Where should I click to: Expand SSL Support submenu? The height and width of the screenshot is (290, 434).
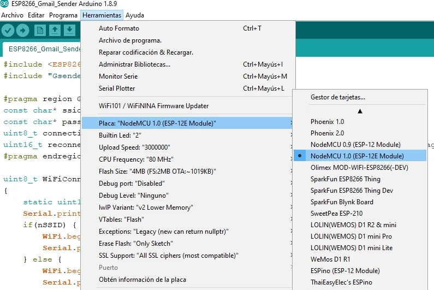(x=187, y=256)
